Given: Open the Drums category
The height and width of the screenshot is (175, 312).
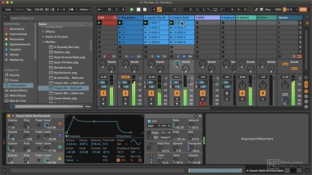Looking at the screenshot, I should click(x=14, y=80).
